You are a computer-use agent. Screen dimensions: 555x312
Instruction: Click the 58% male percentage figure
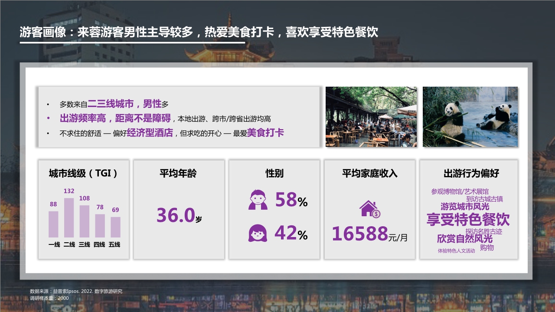pos(288,201)
